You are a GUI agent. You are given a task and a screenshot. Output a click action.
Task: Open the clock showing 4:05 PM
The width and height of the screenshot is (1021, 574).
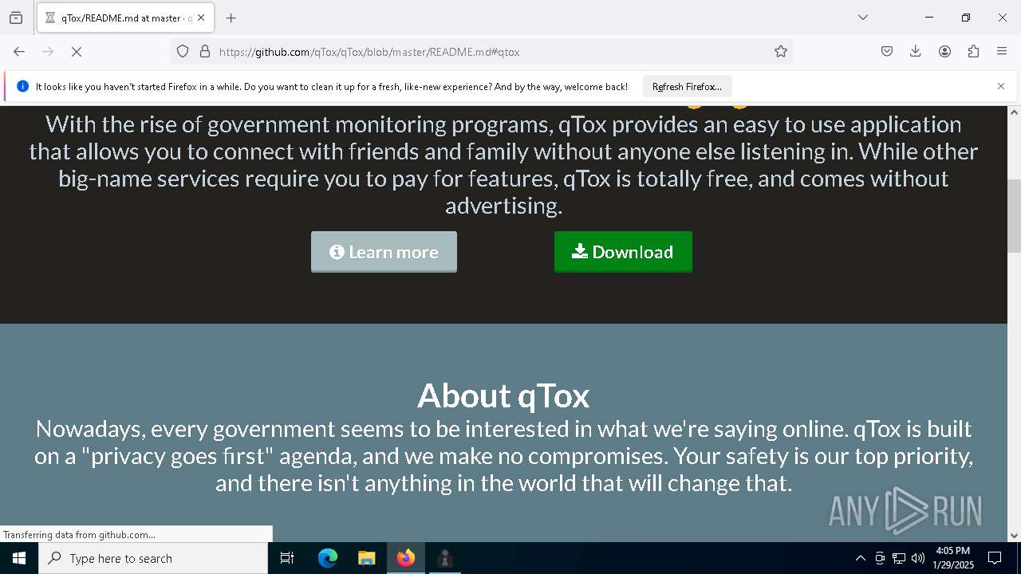pos(953,558)
